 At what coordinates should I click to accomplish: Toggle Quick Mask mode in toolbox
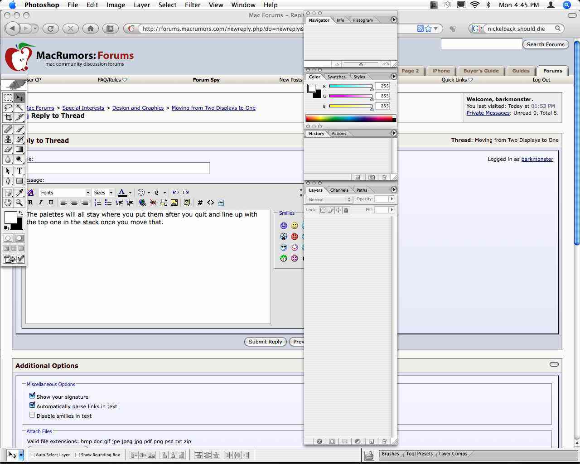19,238
